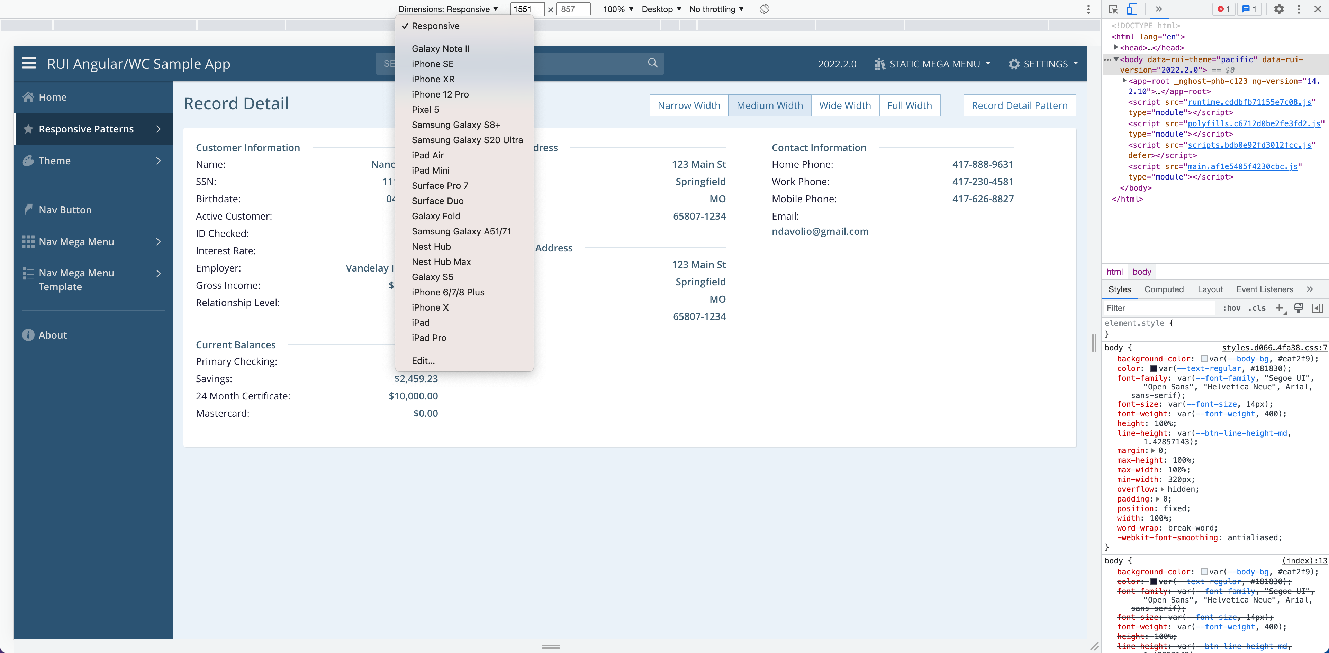Click the toggle computed styles sidebar icon

[x=1317, y=308]
